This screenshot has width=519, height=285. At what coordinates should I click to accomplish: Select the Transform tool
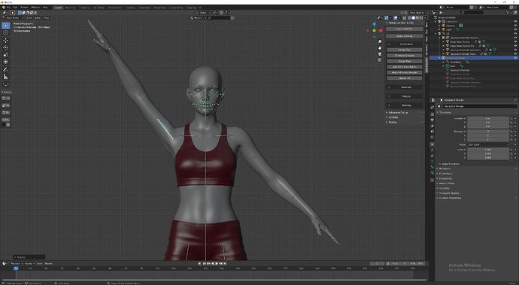(x=5, y=62)
